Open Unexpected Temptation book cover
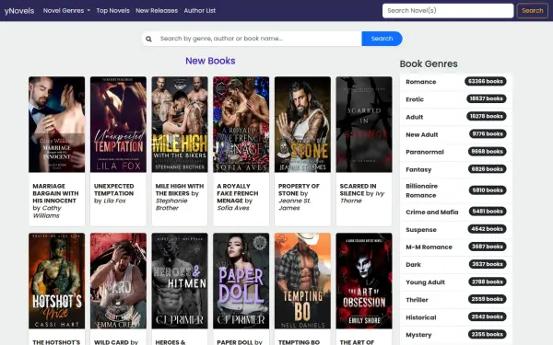 [x=118, y=124]
